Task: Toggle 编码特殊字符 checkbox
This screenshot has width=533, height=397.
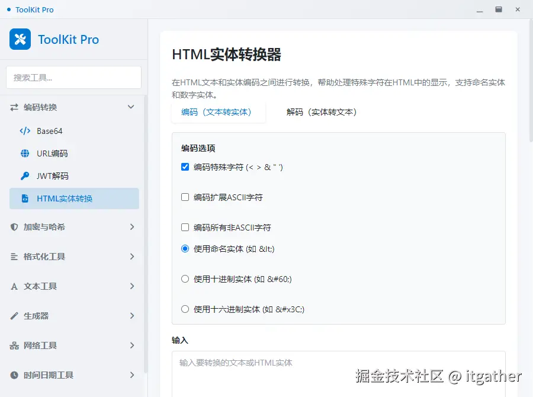Action: click(185, 167)
